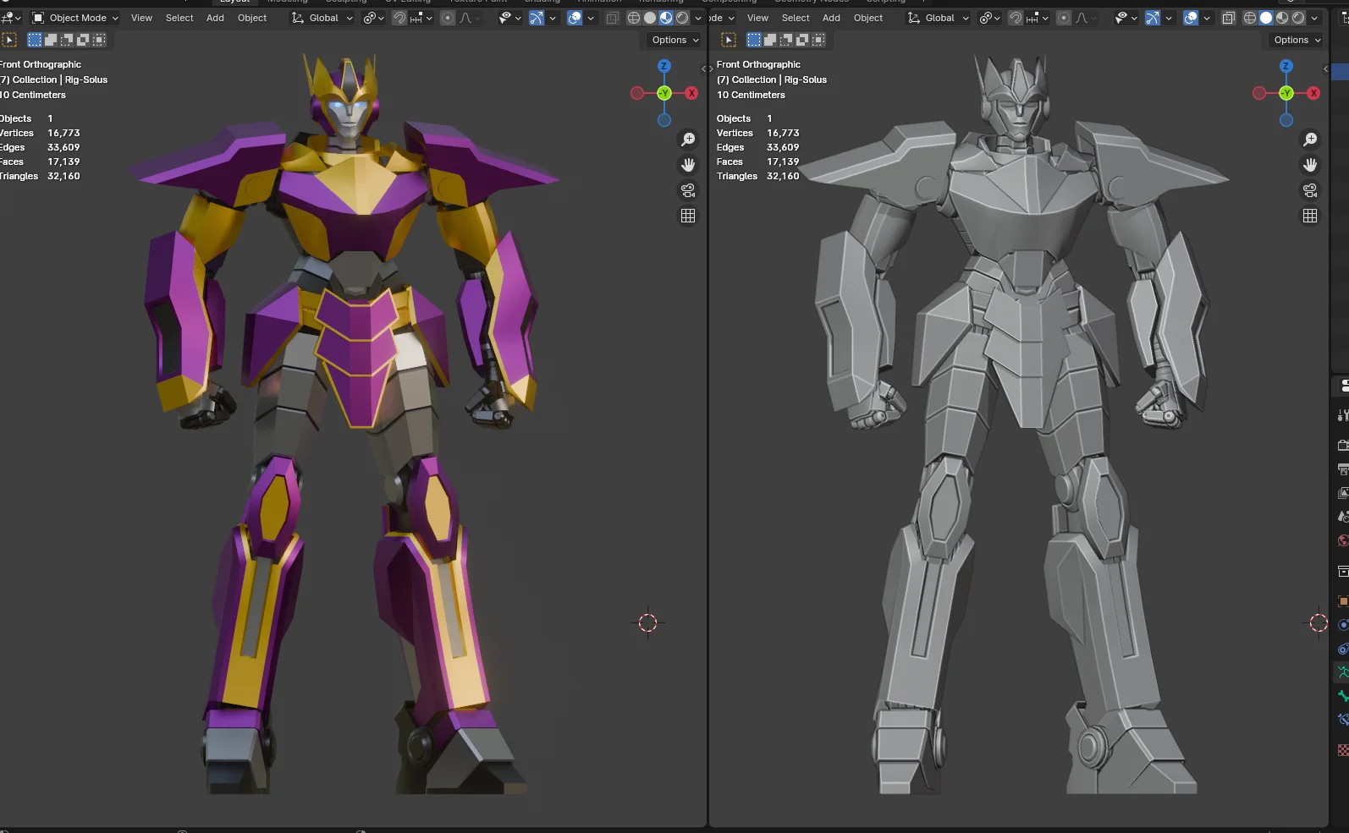Toggle gizmos in left viewport

point(537,18)
